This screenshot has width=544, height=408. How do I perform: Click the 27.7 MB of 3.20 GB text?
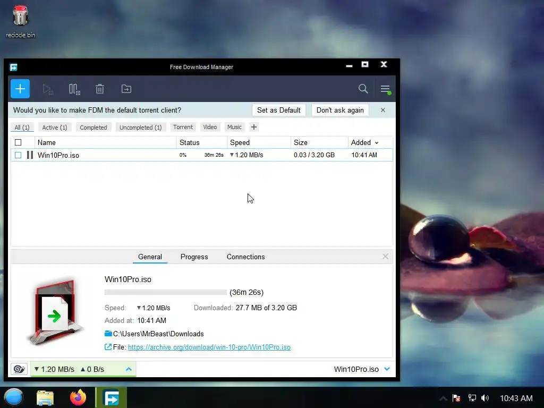click(266, 308)
